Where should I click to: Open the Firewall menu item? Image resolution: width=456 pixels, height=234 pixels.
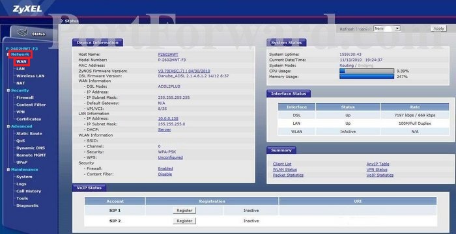point(25,97)
